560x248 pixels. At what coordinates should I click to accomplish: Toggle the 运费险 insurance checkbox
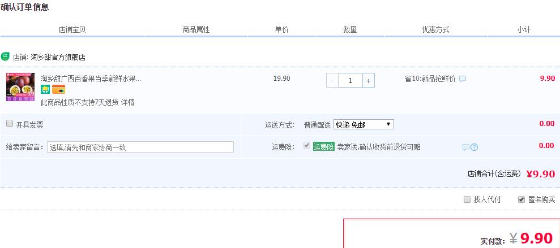tap(307, 145)
